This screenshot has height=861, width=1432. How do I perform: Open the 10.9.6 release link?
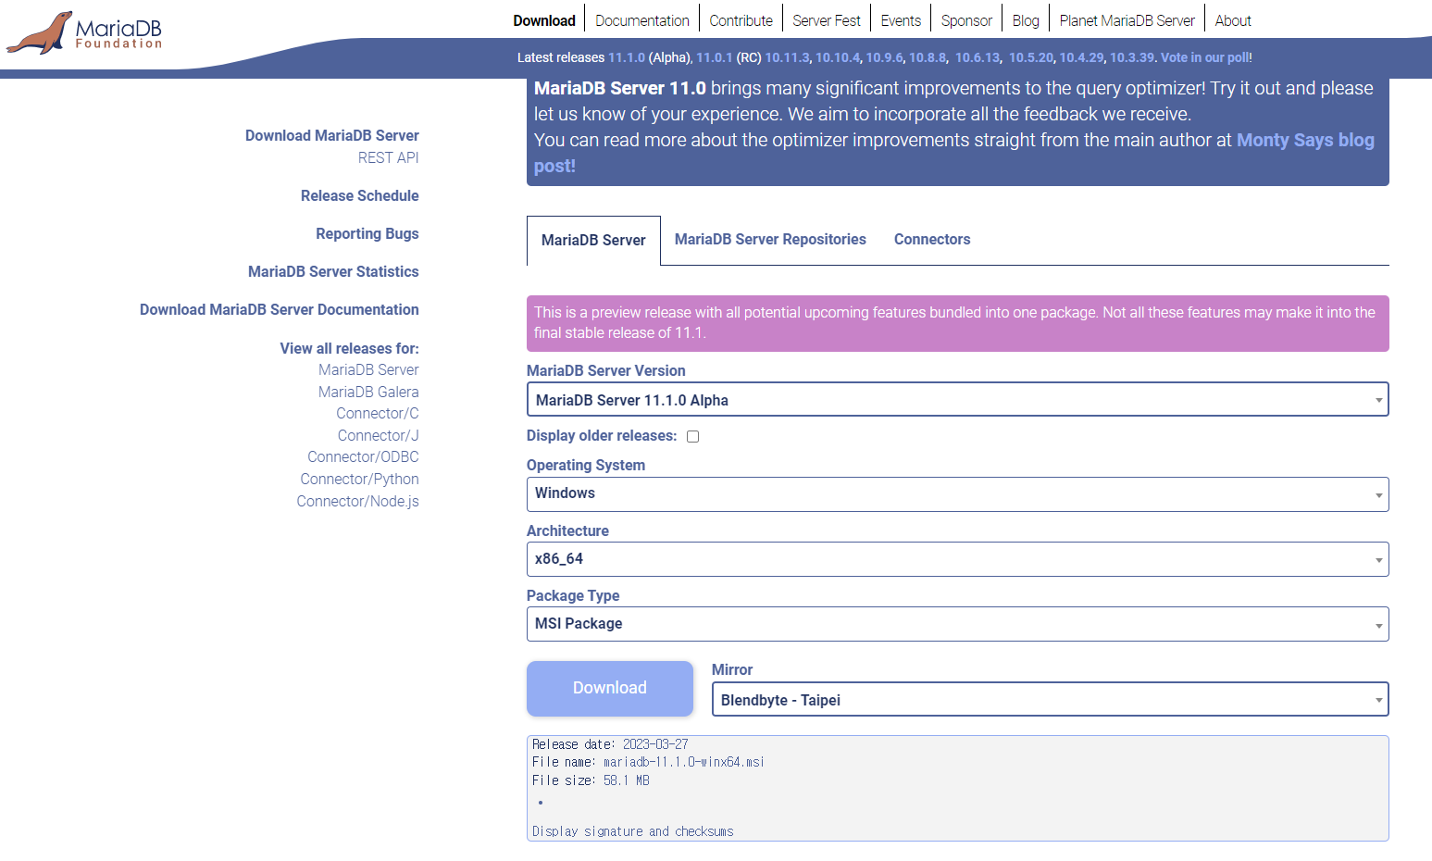click(x=884, y=57)
